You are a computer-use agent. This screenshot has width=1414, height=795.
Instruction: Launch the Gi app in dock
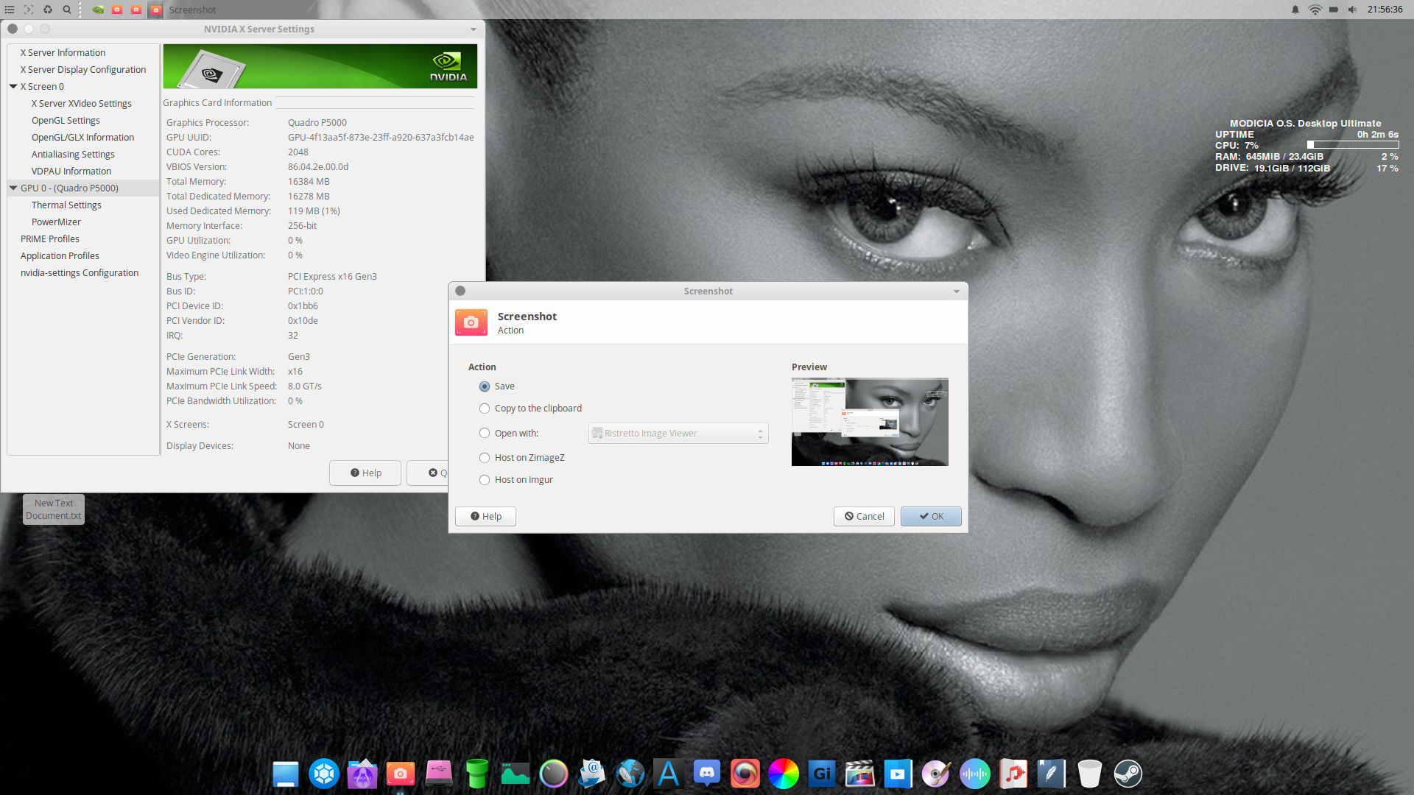point(822,774)
